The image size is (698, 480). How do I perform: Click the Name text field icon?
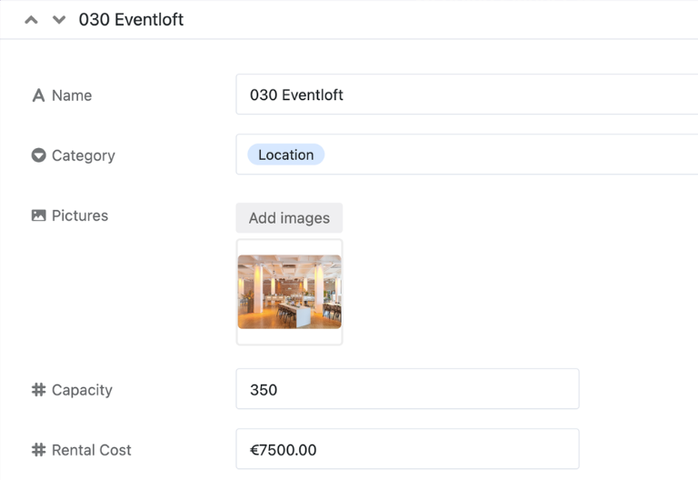click(x=38, y=95)
